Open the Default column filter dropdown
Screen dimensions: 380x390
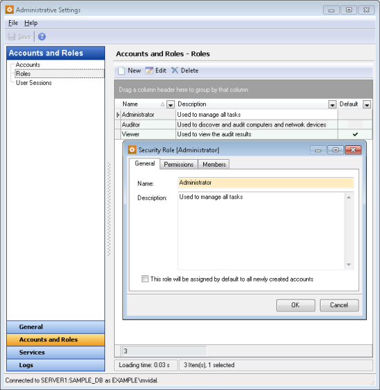pos(367,104)
